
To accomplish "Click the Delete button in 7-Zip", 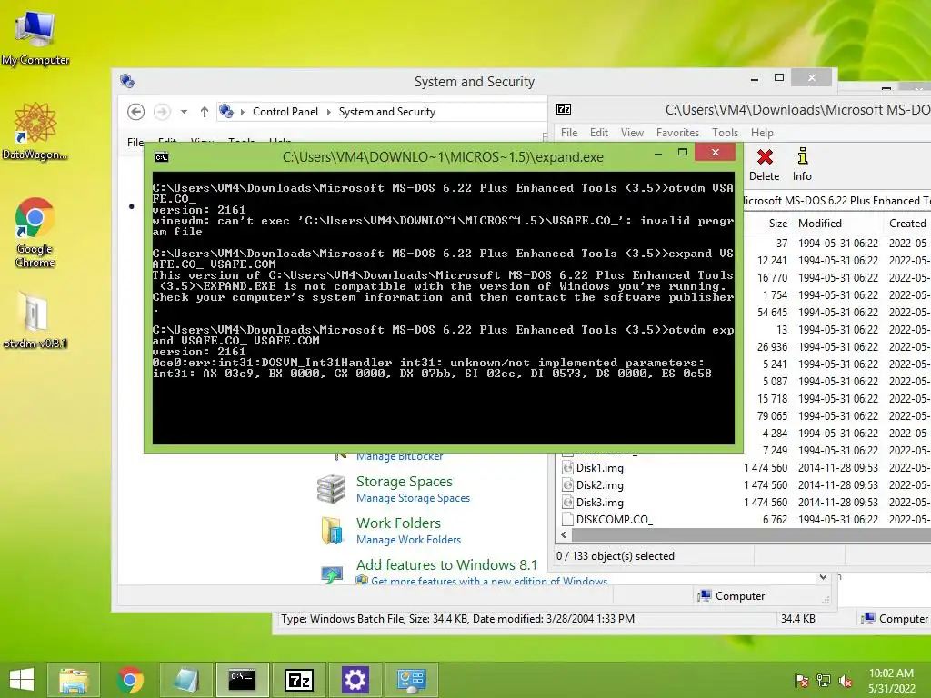I will tap(764, 165).
